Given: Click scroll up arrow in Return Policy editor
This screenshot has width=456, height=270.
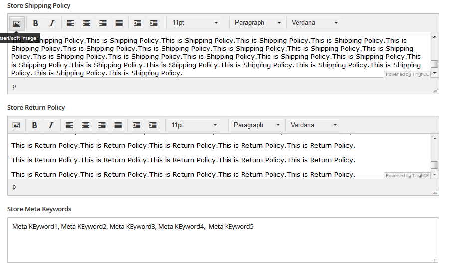Looking at the screenshot, I should coord(435,138).
